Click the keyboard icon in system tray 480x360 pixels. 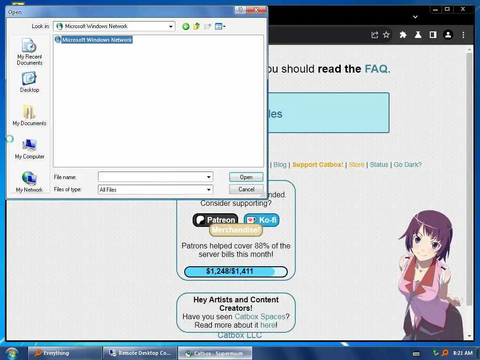(416, 353)
